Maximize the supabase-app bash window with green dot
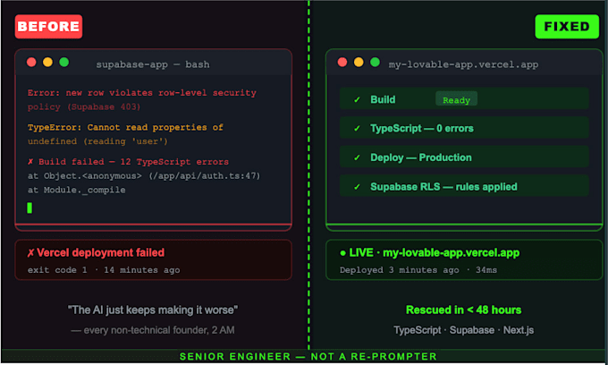 pyautogui.click(x=64, y=62)
